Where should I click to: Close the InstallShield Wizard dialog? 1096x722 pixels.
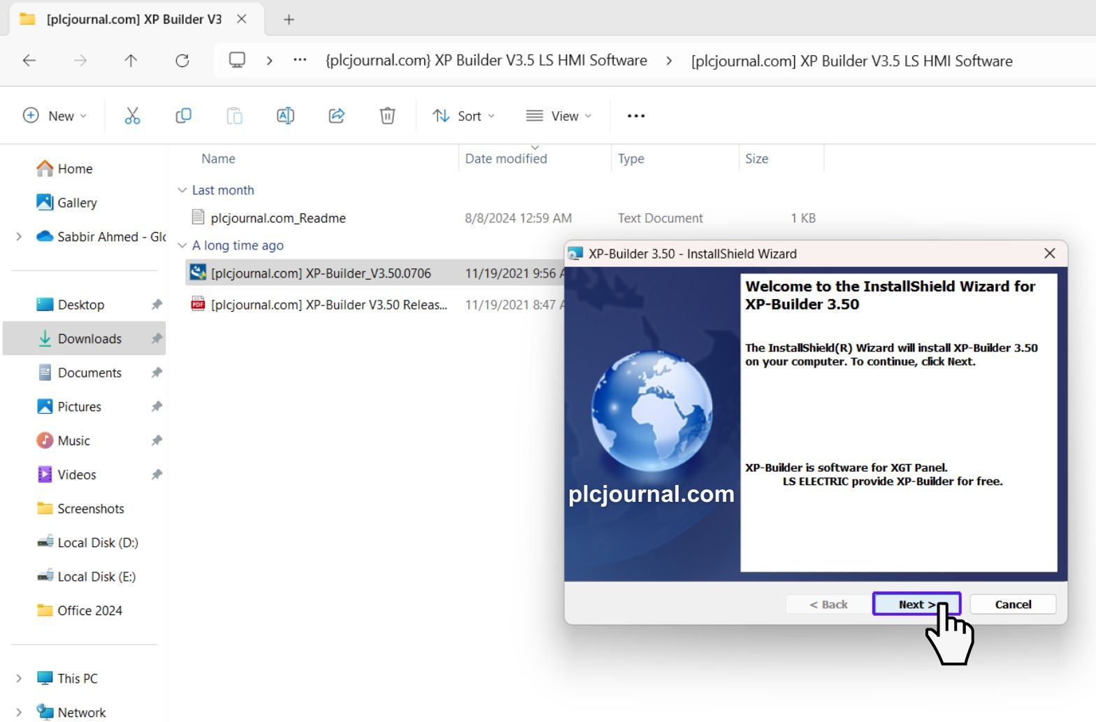click(x=1049, y=254)
